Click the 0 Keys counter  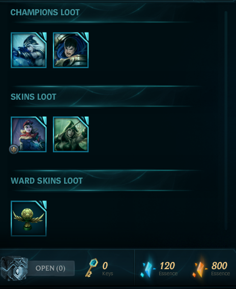(108, 269)
